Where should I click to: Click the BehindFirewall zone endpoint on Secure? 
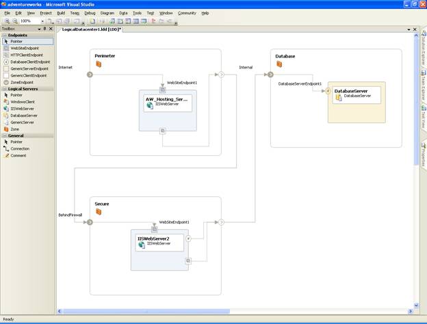tap(90, 222)
